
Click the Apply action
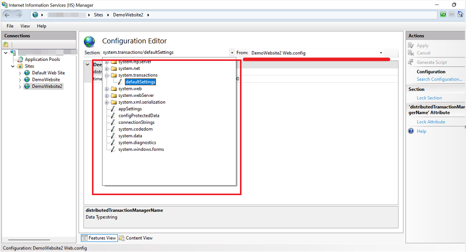(422, 45)
